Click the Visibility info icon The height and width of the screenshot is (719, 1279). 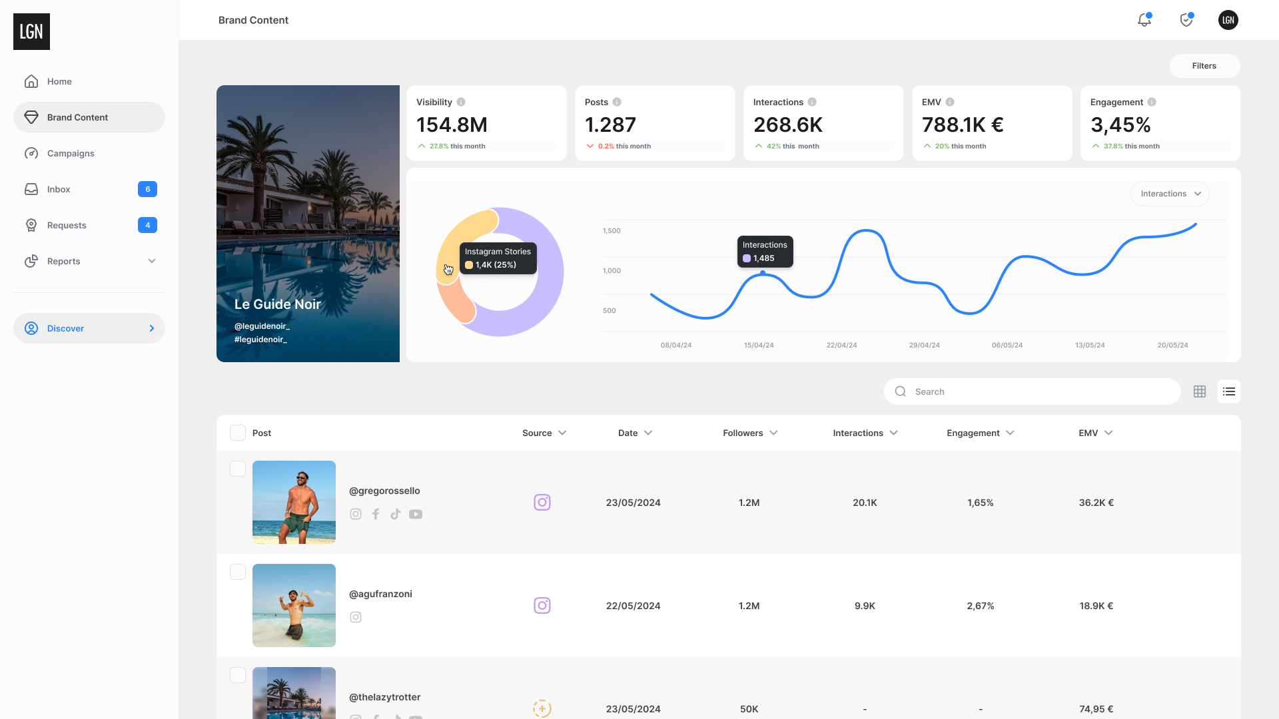461,102
